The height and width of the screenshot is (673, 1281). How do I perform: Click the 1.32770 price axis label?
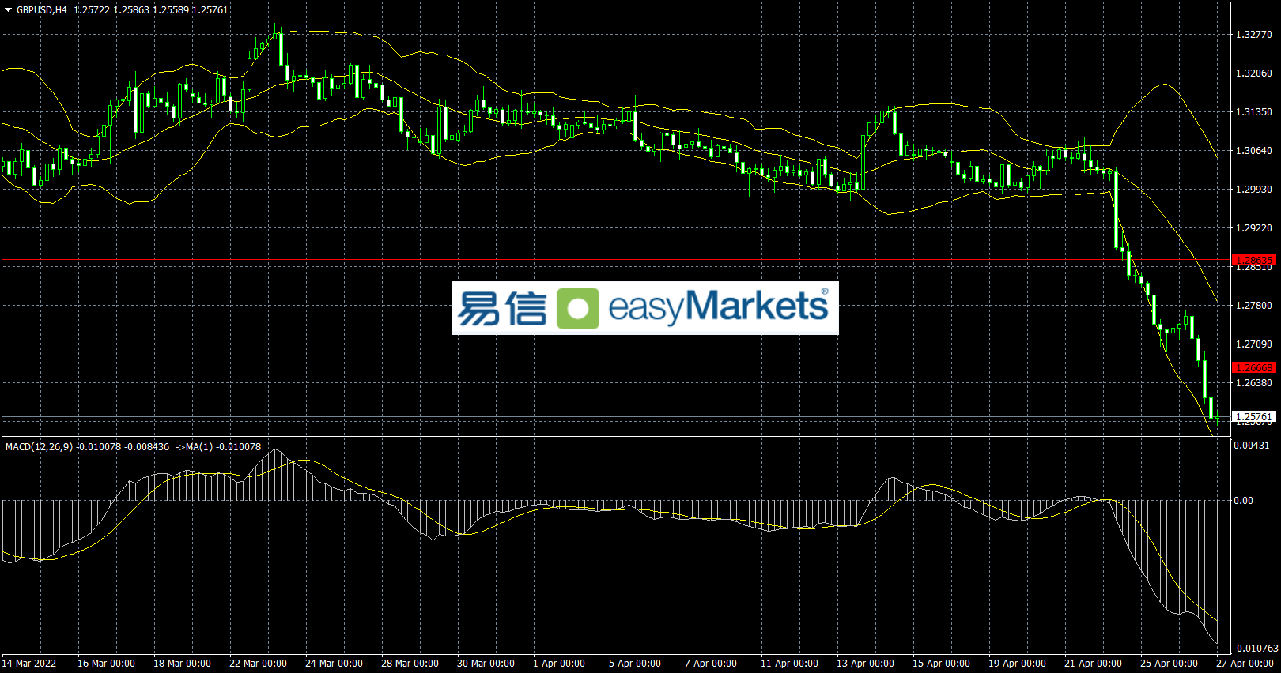click(x=1254, y=35)
